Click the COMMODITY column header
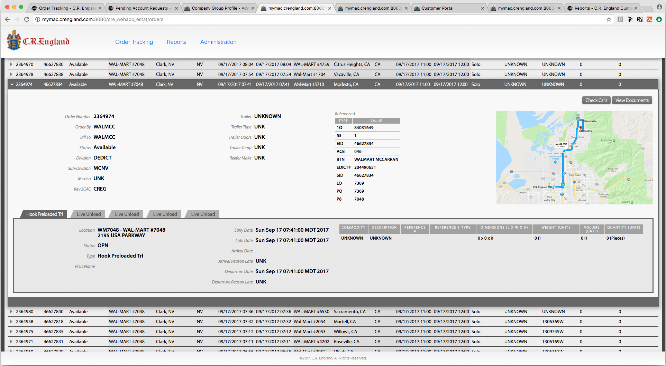 (x=353, y=229)
